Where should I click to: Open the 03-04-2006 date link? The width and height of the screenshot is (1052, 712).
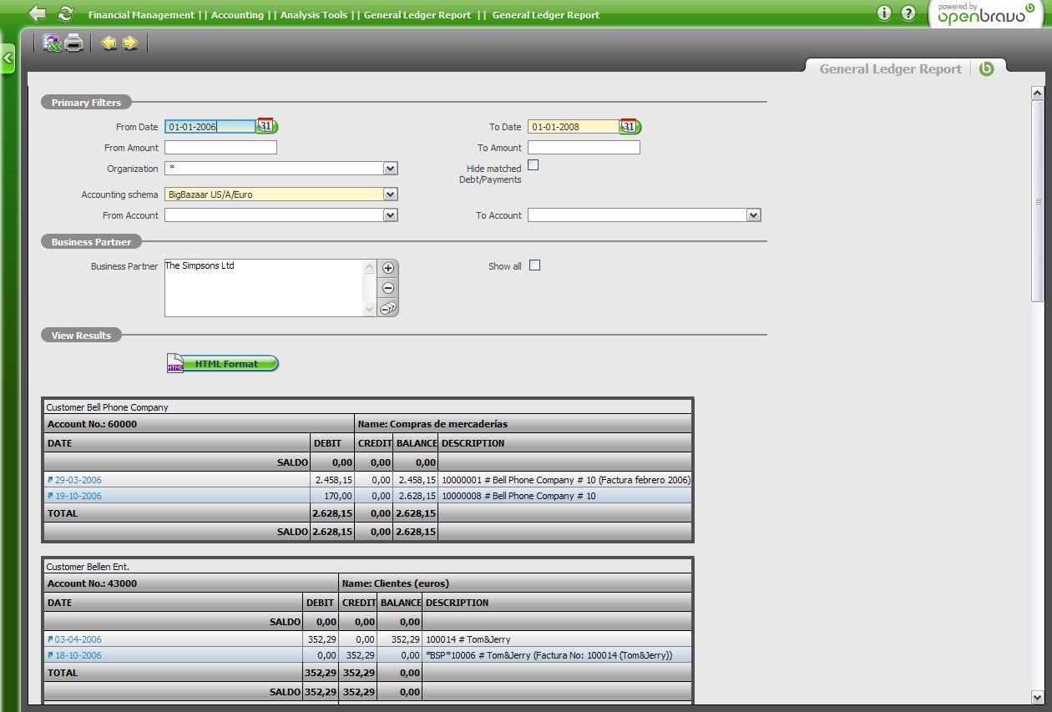[78, 639]
